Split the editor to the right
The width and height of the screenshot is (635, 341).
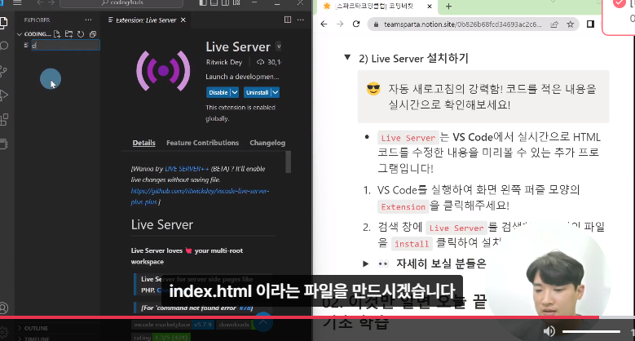pyautogui.click(x=288, y=20)
